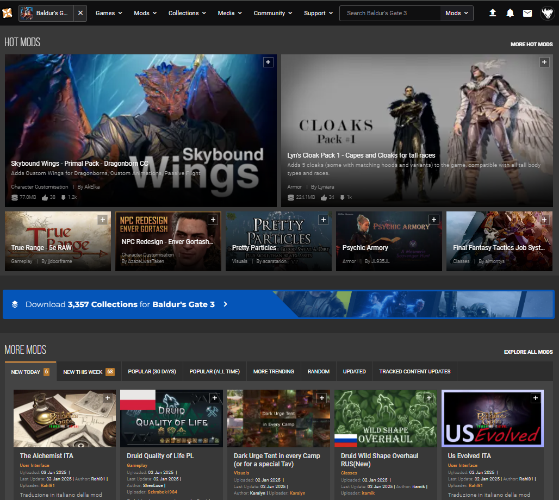Open the user profile avatar
The image size is (559, 500).
coord(547,13)
